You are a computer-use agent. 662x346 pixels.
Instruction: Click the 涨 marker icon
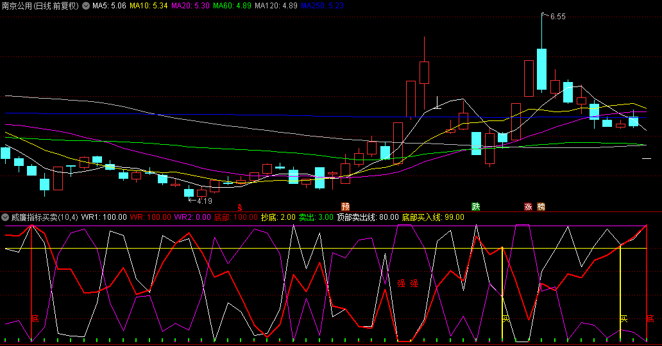(x=528, y=207)
